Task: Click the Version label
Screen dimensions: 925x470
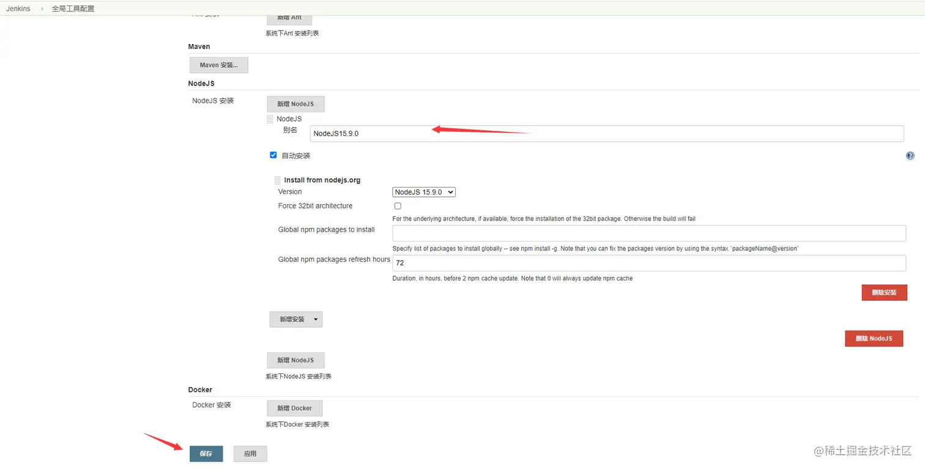Action: tap(290, 191)
